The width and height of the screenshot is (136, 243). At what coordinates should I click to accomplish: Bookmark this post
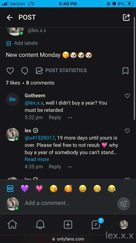pos(125,71)
